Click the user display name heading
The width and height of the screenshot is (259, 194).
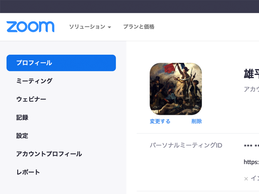tap(251, 74)
